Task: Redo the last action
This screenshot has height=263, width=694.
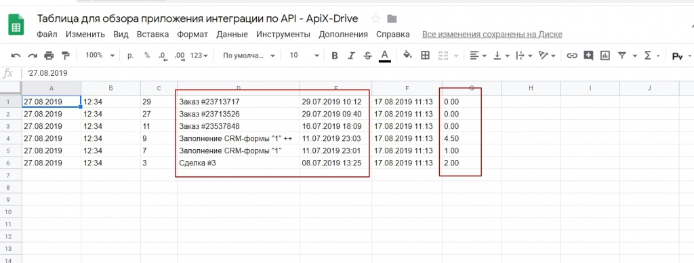Action: click(33, 56)
